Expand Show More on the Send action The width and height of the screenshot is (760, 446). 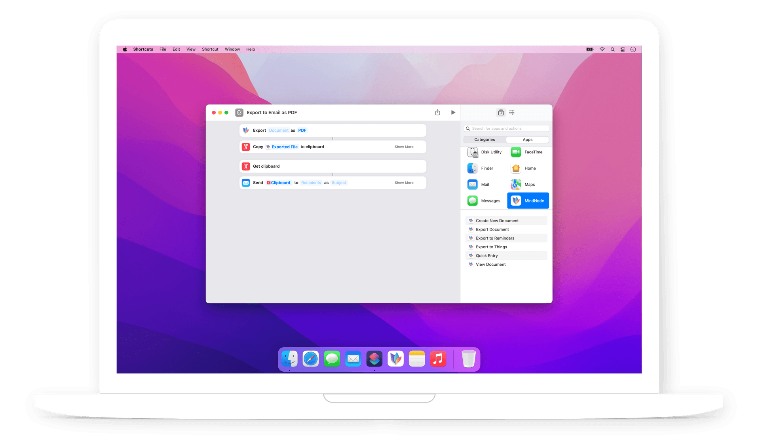click(404, 182)
